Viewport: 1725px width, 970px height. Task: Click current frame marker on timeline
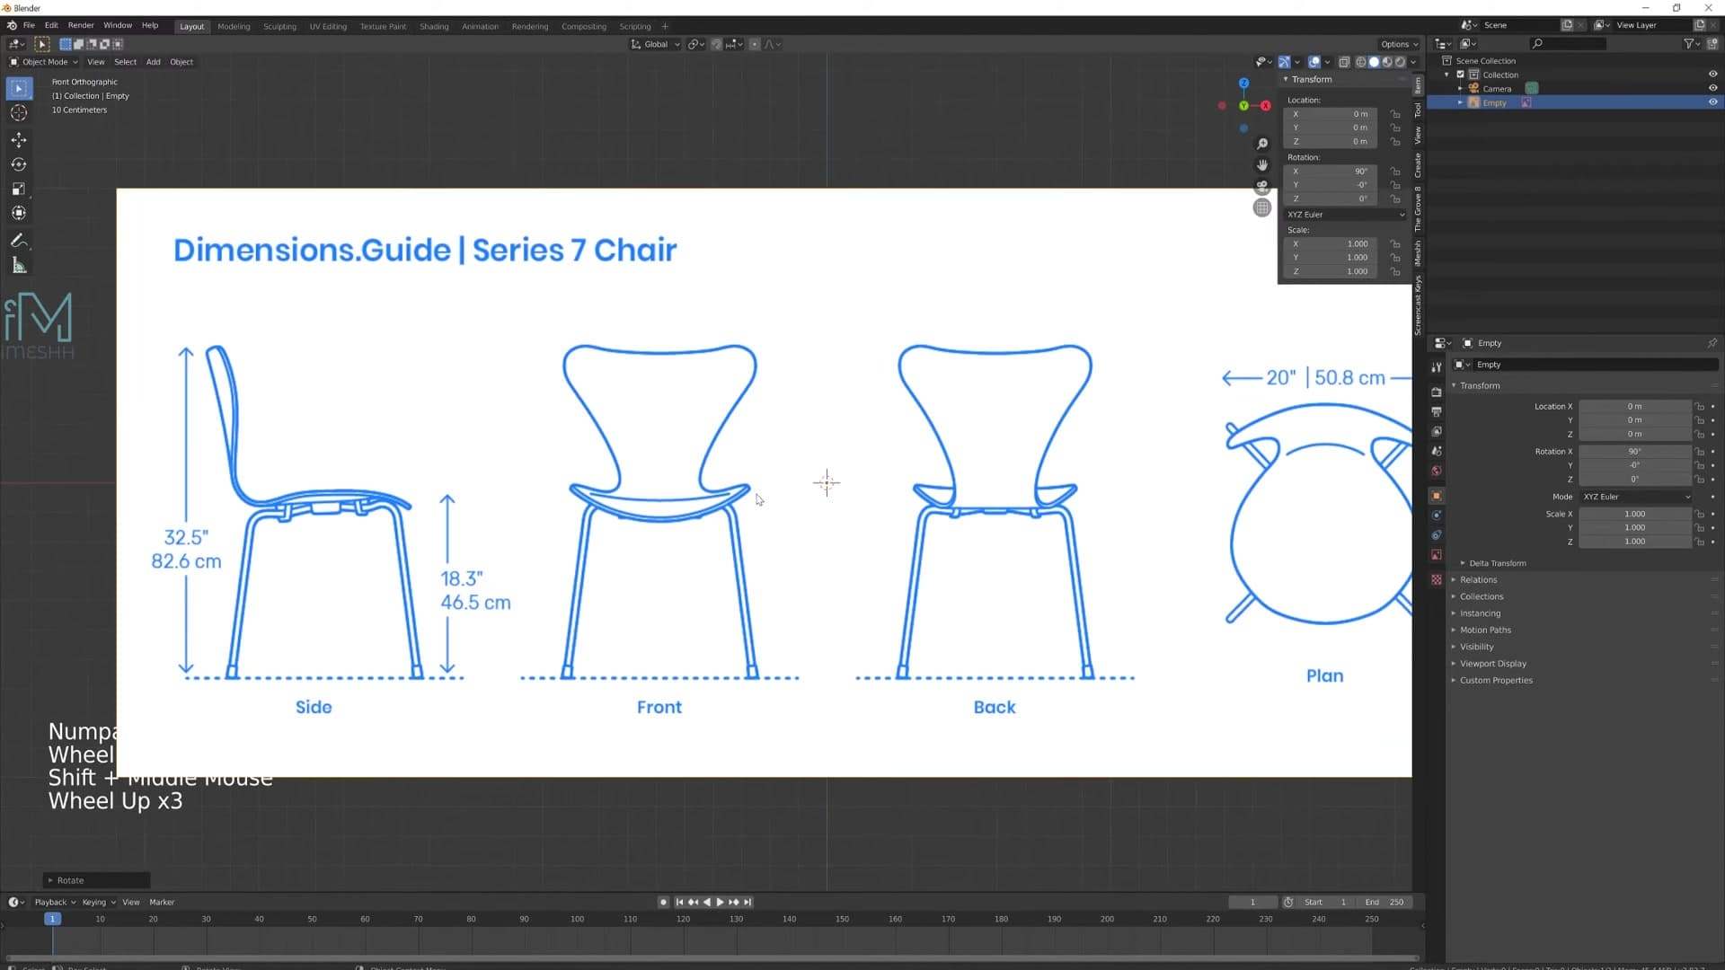(52, 919)
